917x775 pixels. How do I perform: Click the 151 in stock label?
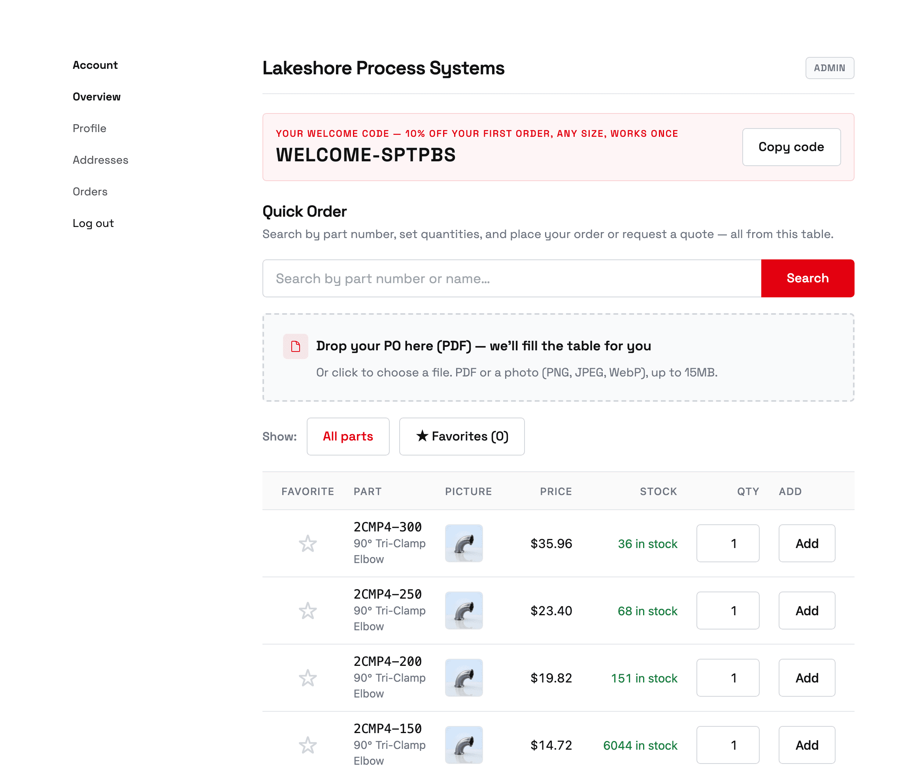point(644,679)
